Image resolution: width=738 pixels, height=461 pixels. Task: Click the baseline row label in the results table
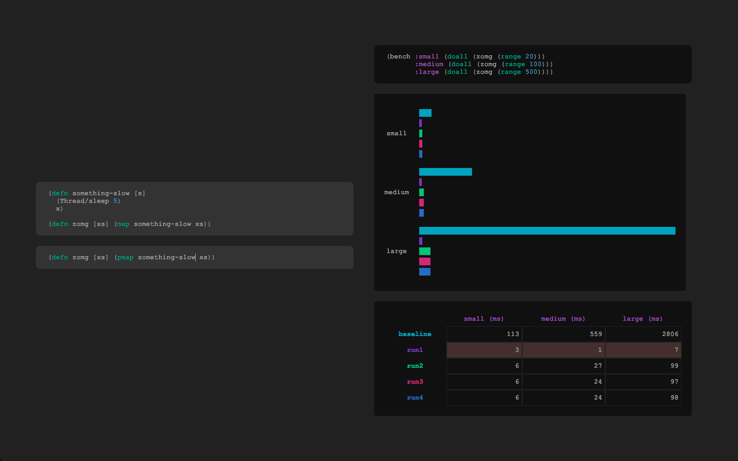coord(415,334)
